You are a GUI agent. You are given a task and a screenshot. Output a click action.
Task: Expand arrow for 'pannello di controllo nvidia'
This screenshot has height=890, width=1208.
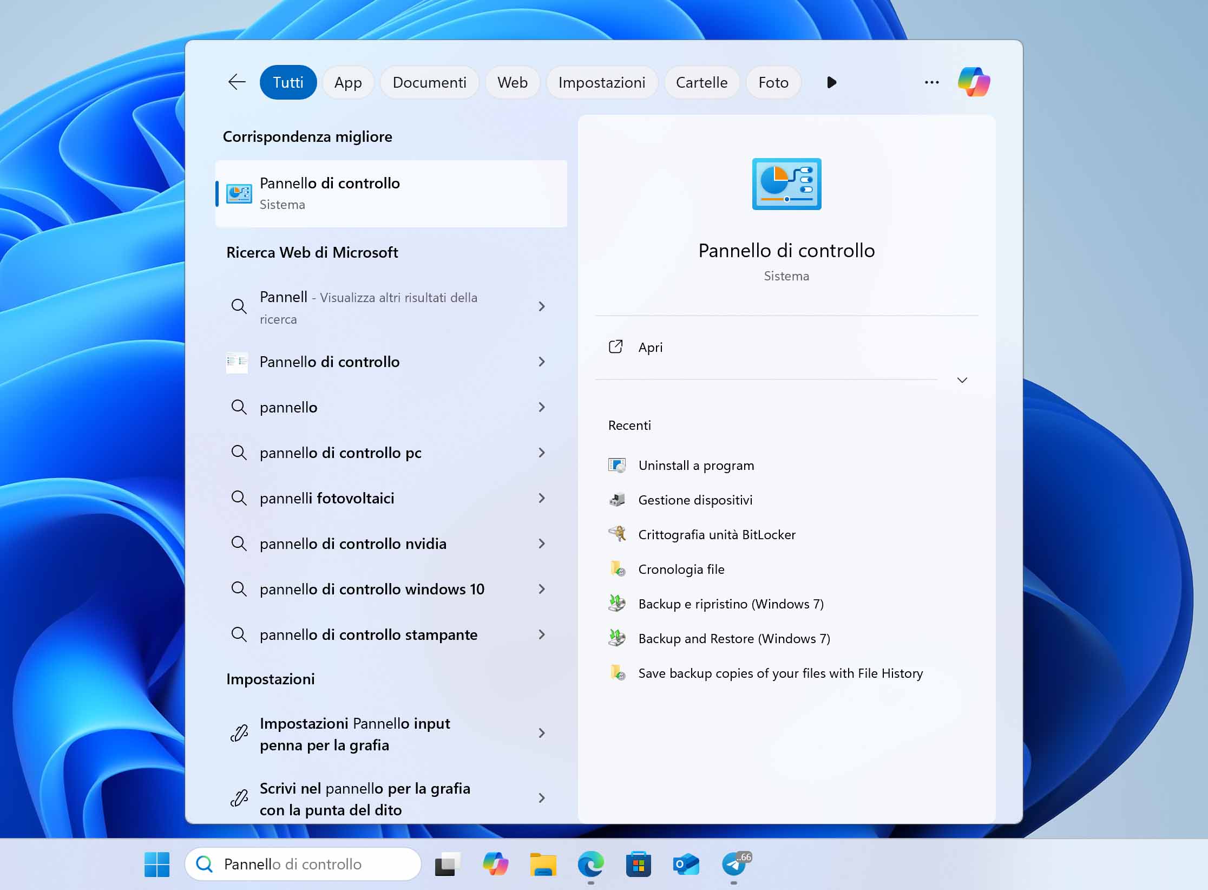click(x=542, y=544)
